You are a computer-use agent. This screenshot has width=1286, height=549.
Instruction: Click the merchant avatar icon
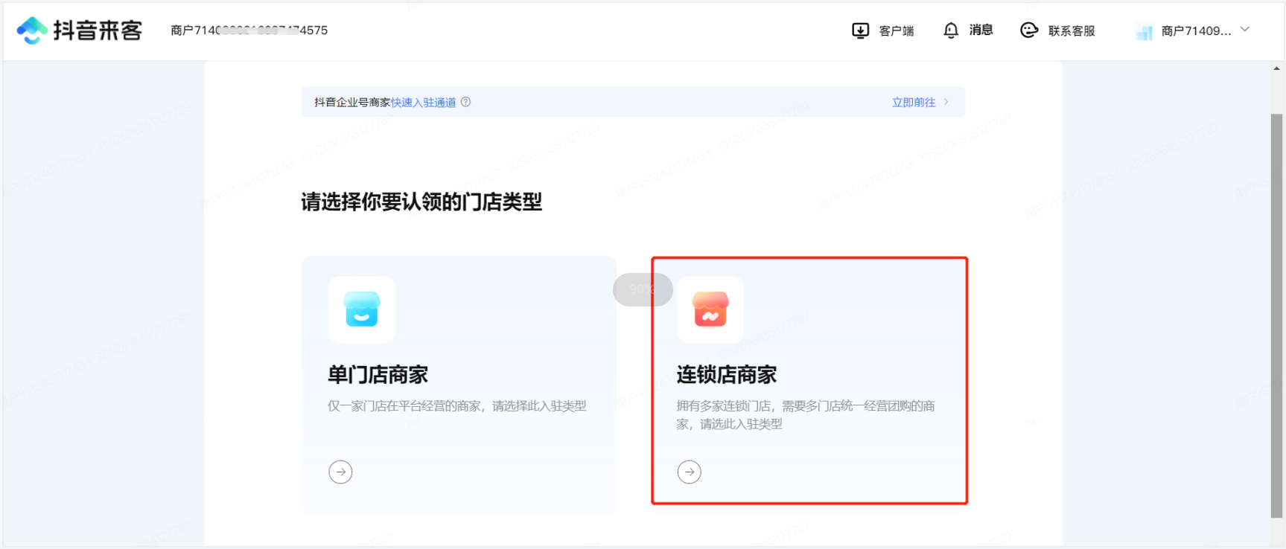pyautogui.click(x=1145, y=32)
